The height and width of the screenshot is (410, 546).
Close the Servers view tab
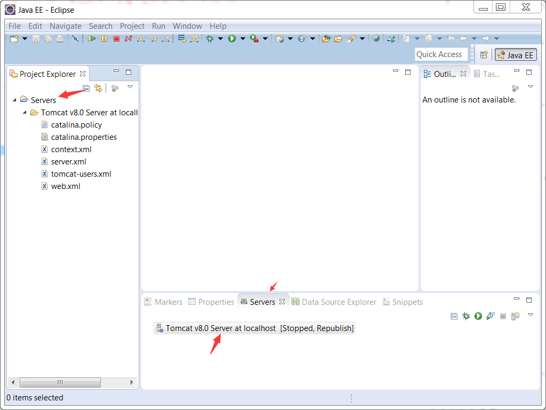pyautogui.click(x=282, y=302)
